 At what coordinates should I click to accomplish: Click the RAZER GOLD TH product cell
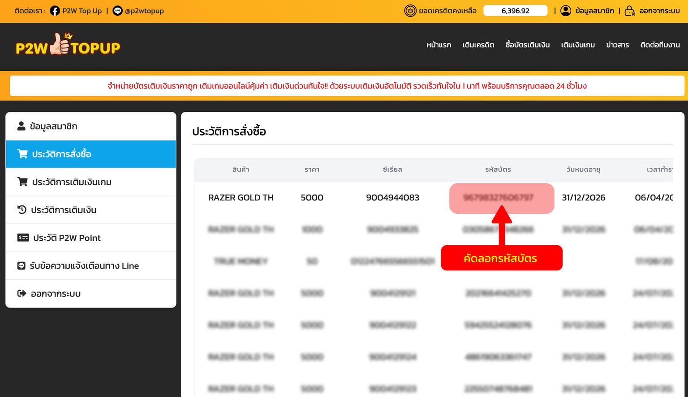click(241, 197)
